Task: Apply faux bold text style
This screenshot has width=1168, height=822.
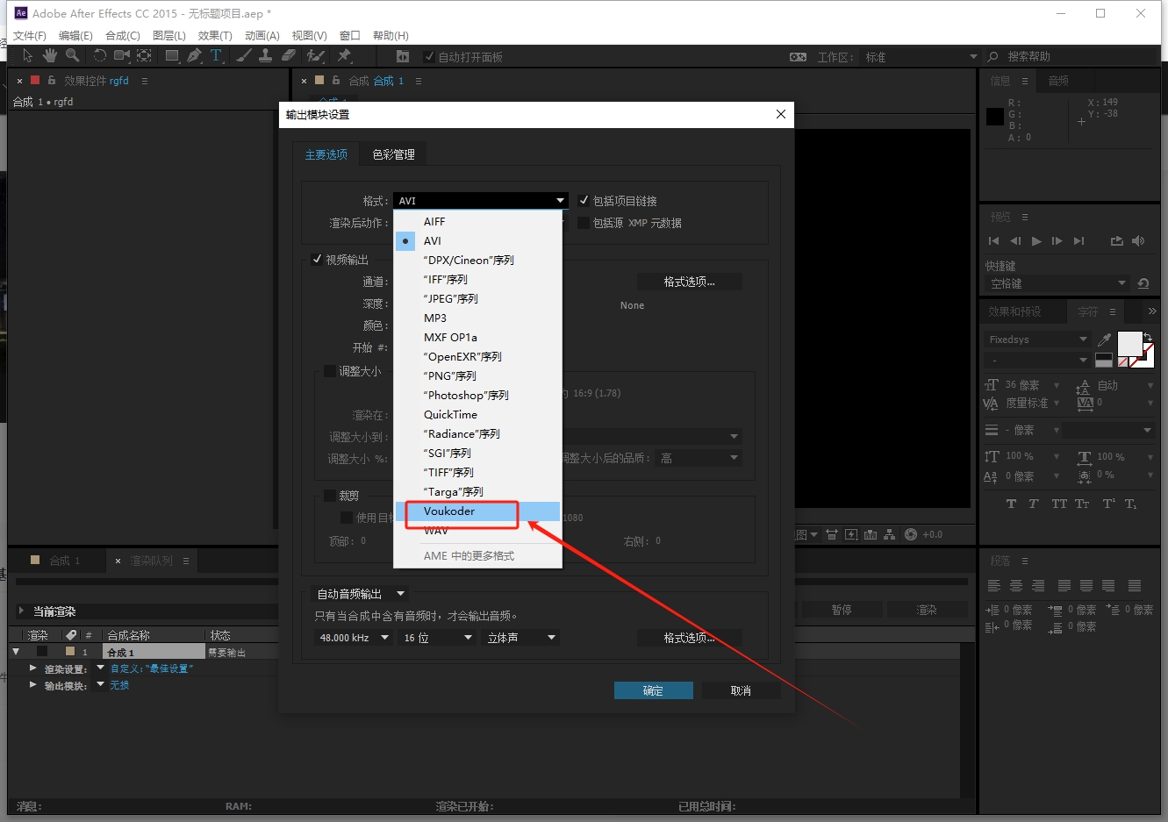Action: (1011, 504)
